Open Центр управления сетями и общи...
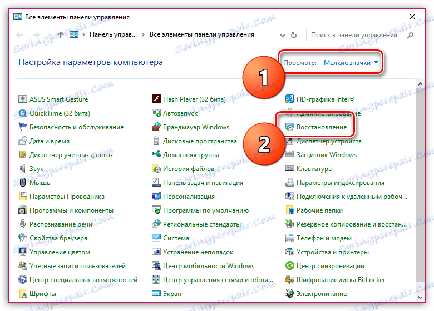Screen dimensions: 434x311 pyautogui.click(x=218, y=280)
